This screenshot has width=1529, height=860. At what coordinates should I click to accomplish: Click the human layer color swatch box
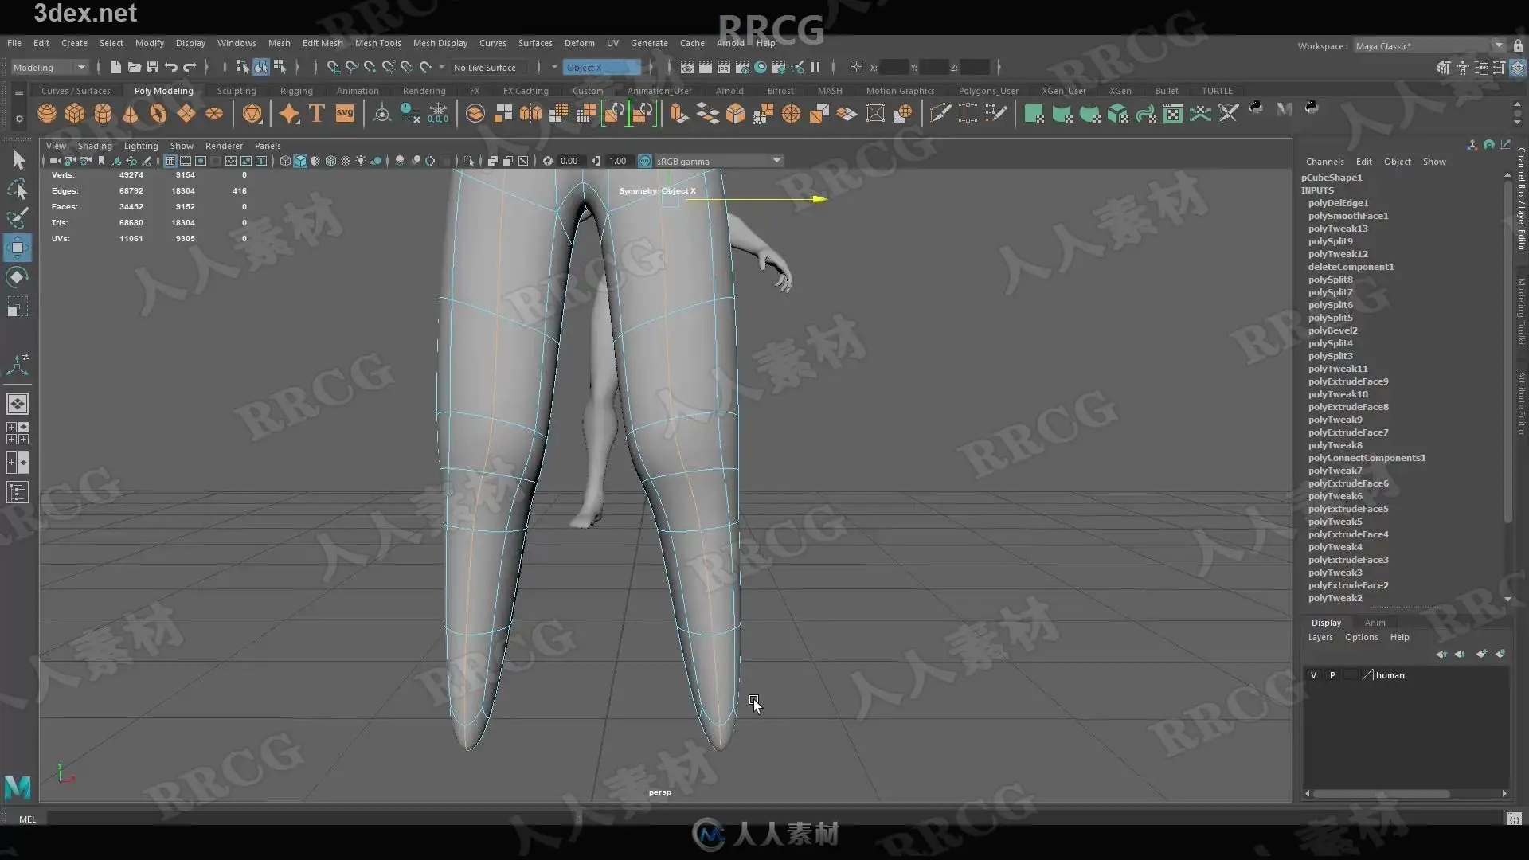tap(1351, 675)
